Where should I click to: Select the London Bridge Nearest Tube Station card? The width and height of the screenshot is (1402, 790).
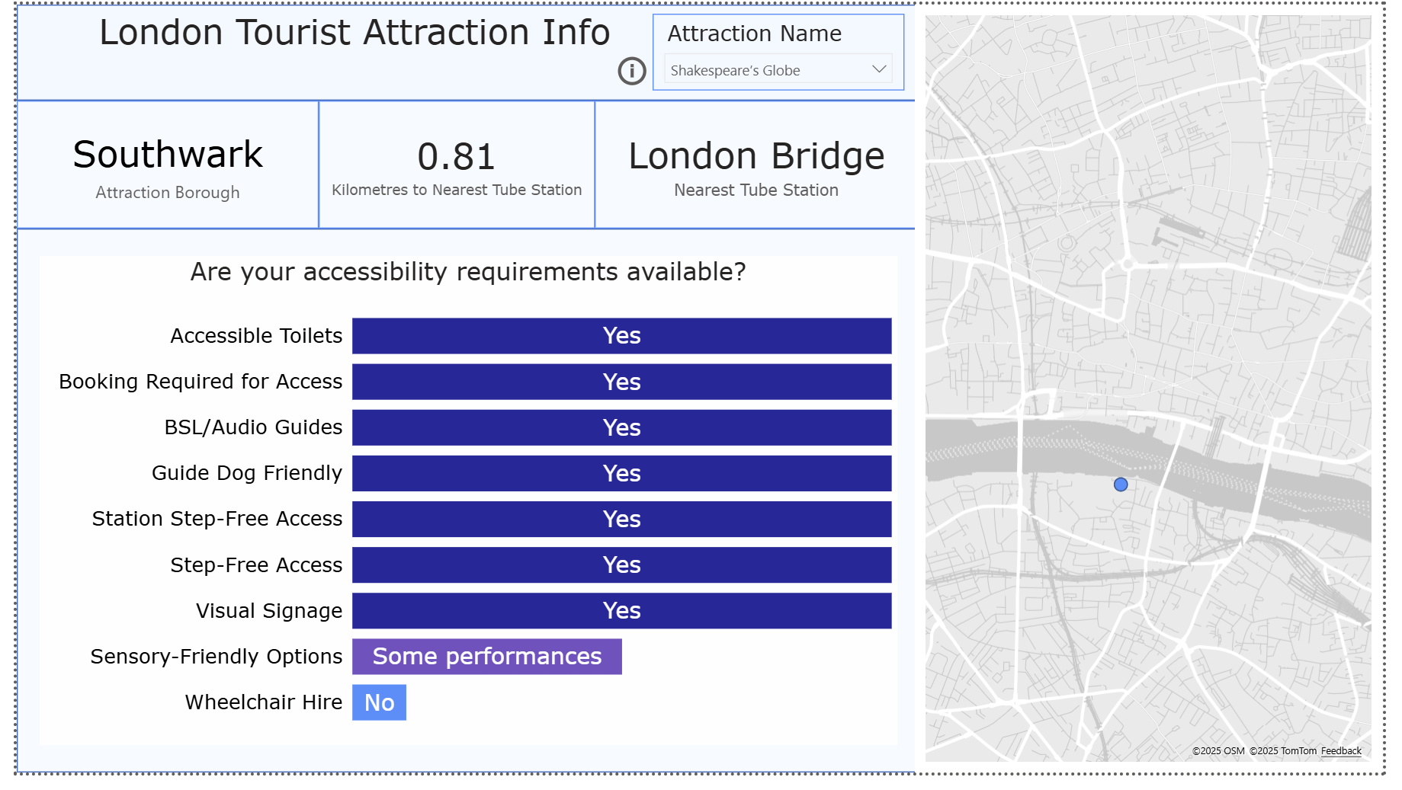tap(756, 165)
